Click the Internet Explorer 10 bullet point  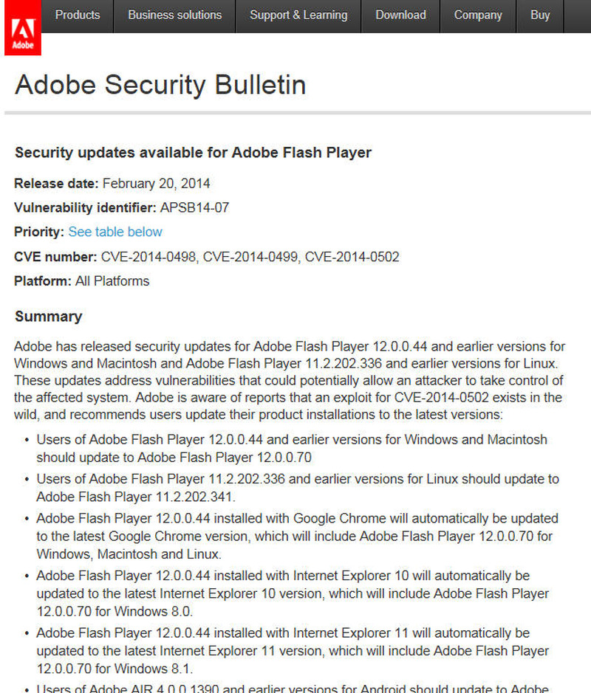coord(293,593)
